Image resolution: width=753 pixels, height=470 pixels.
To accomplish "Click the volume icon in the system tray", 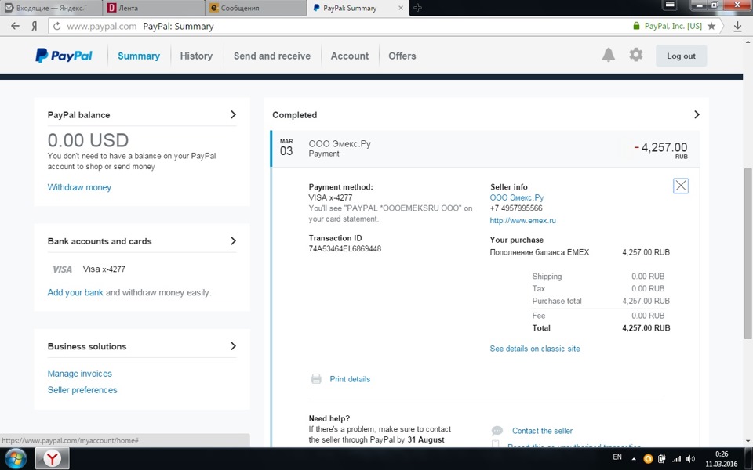I will [x=690, y=459].
